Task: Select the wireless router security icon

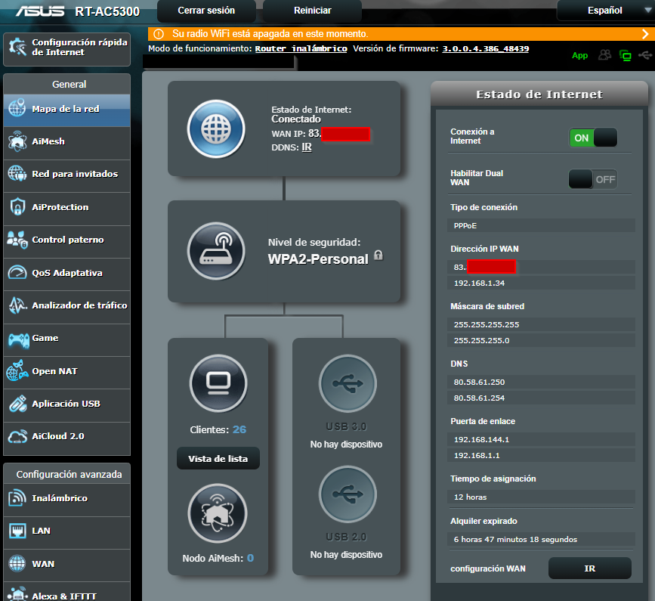Action: coord(215,251)
